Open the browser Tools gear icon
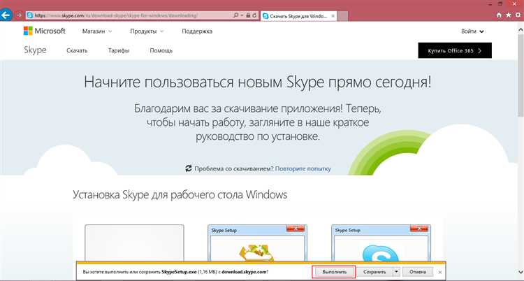 click(x=518, y=15)
